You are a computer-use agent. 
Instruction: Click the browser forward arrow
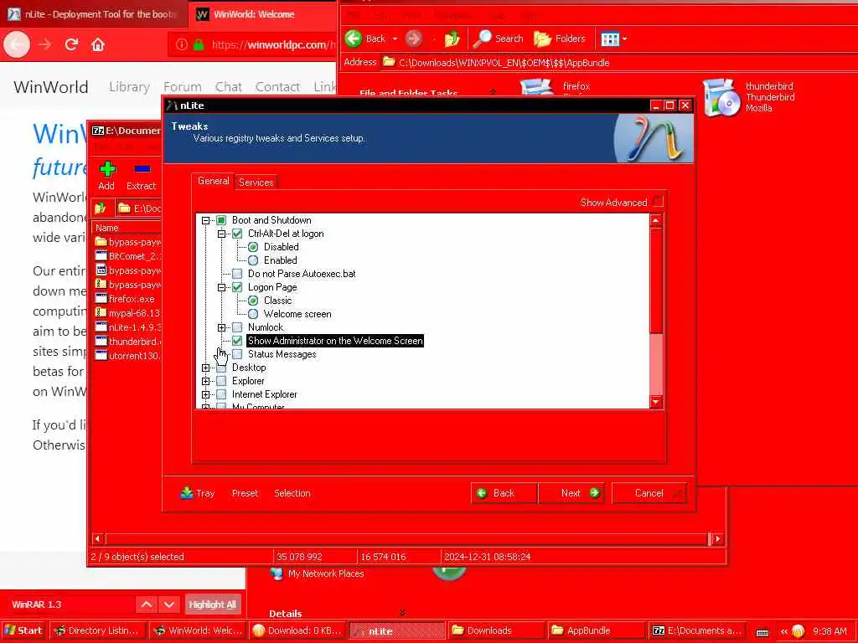44,44
